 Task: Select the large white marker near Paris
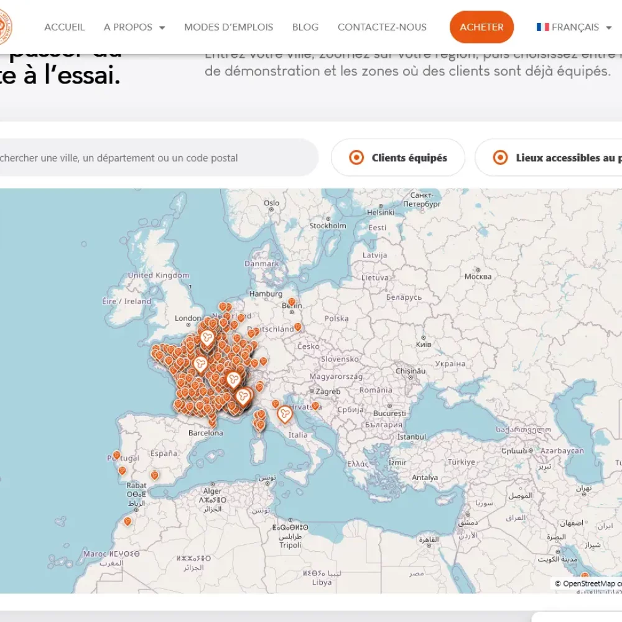pyautogui.click(x=207, y=339)
